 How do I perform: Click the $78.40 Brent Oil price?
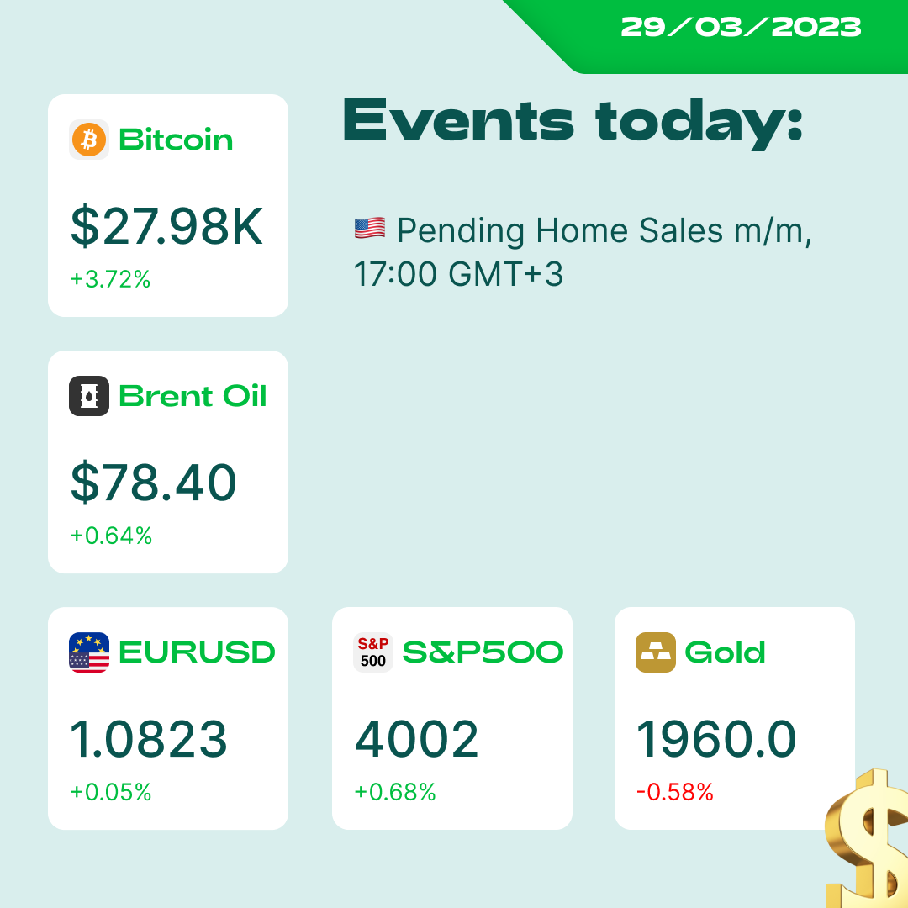(154, 483)
